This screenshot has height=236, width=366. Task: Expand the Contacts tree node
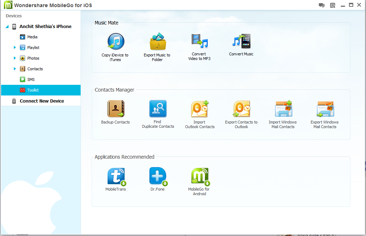15,69
